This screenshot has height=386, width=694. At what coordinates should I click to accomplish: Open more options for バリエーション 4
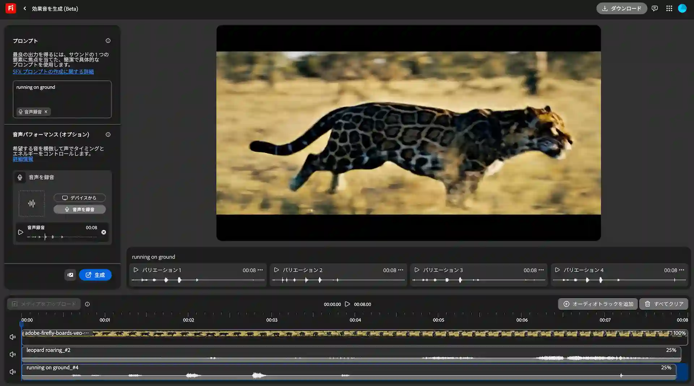click(682, 270)
